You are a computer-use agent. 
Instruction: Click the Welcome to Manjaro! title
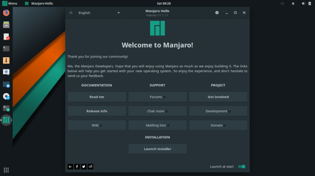[157, 45]
